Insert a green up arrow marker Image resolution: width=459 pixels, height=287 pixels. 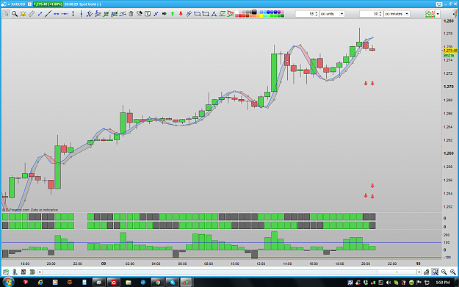(x=173, y=14)
